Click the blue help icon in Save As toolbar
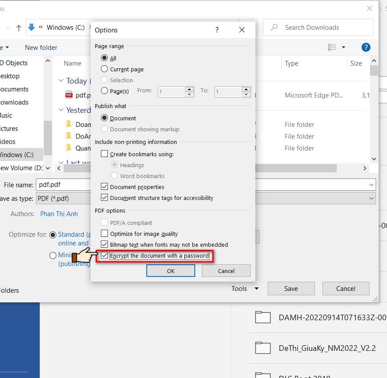 pos(366,47)
